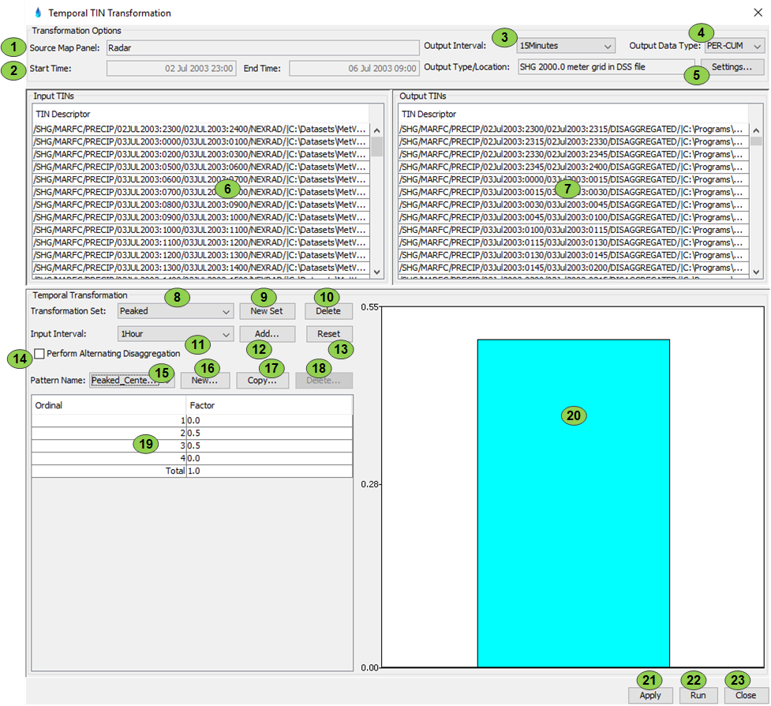
Task: Click Factor cell for ordinal 3
Action: [269, 445]
